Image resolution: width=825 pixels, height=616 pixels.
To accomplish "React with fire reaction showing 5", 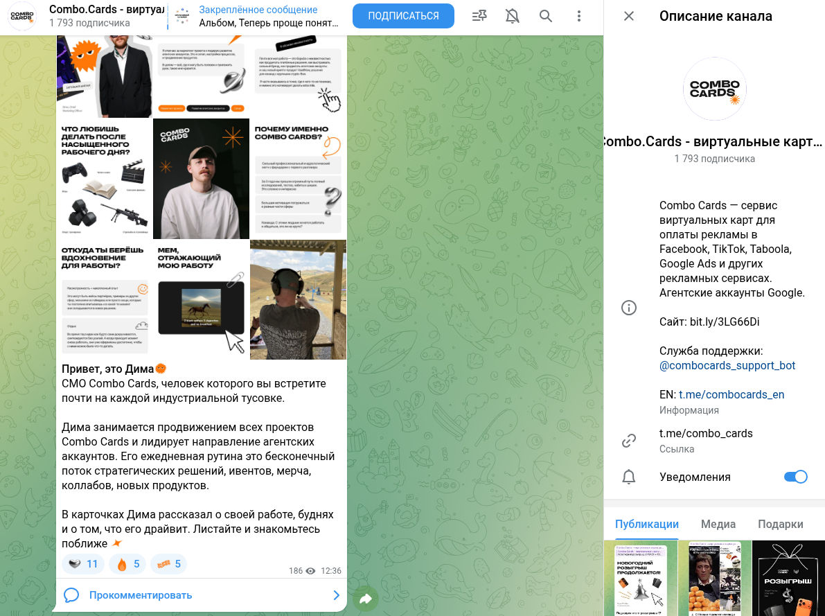I will point(127,564).
